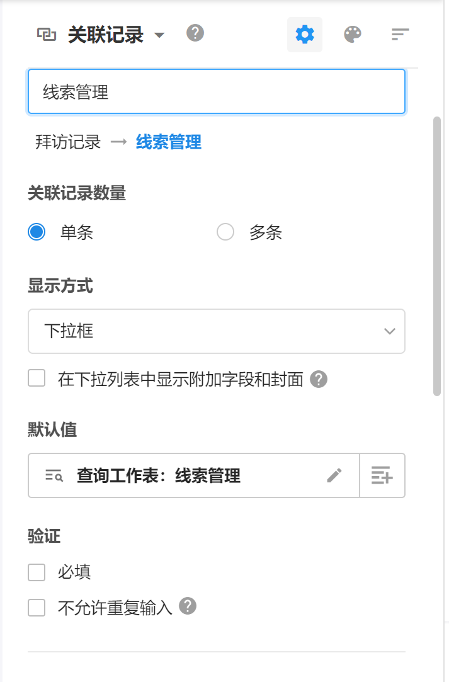
Task: Enable 在下拉列表中显示附加字段和封面 checkbox
Action: click(37, 378)
